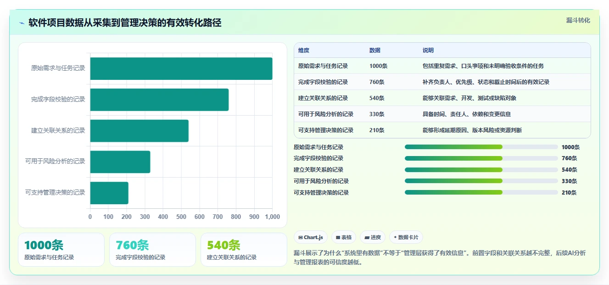
Task: Select the 表格 chip
Action: point(344,237)
